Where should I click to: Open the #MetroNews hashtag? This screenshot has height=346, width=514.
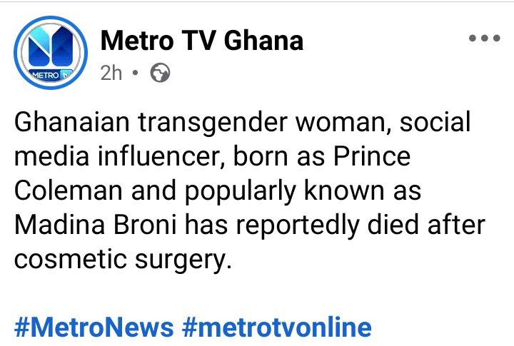point(94,327)
